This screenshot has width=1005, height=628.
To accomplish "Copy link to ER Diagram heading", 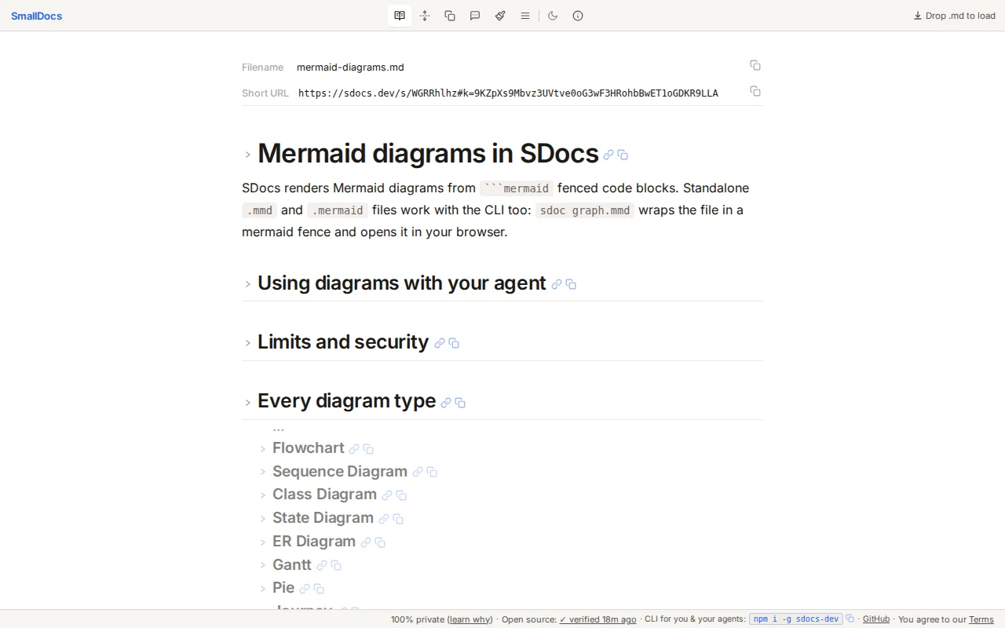I will pos(366,542).
